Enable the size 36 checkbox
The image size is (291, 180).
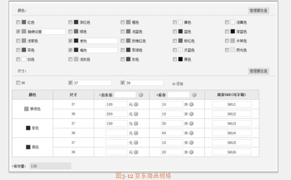click(18, 83)
